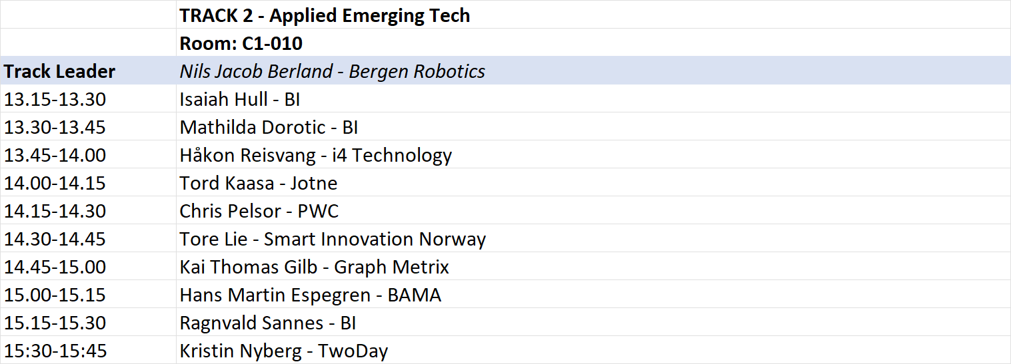Click the 14.45-15.00 time cell
The width and height of the screenshot is (1011, 364).
coord(88,266)
